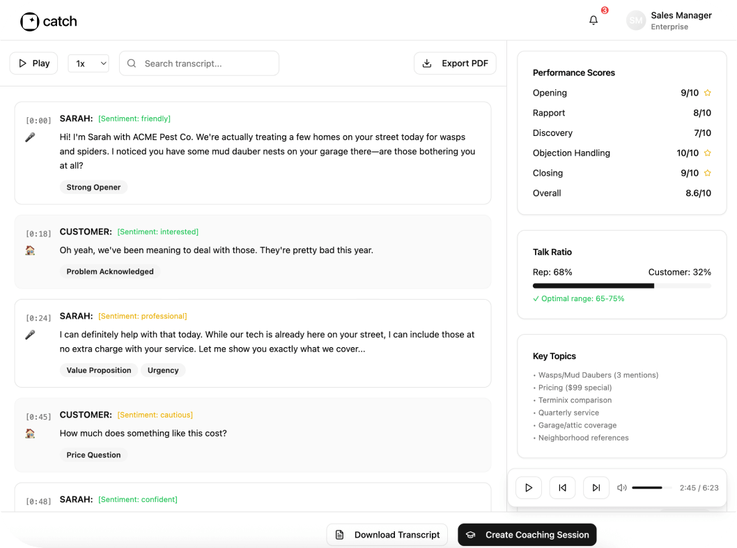This screenshot has height=548, width=737.
Task: Click the Export PDF download icon
Action: click(430, 63)
